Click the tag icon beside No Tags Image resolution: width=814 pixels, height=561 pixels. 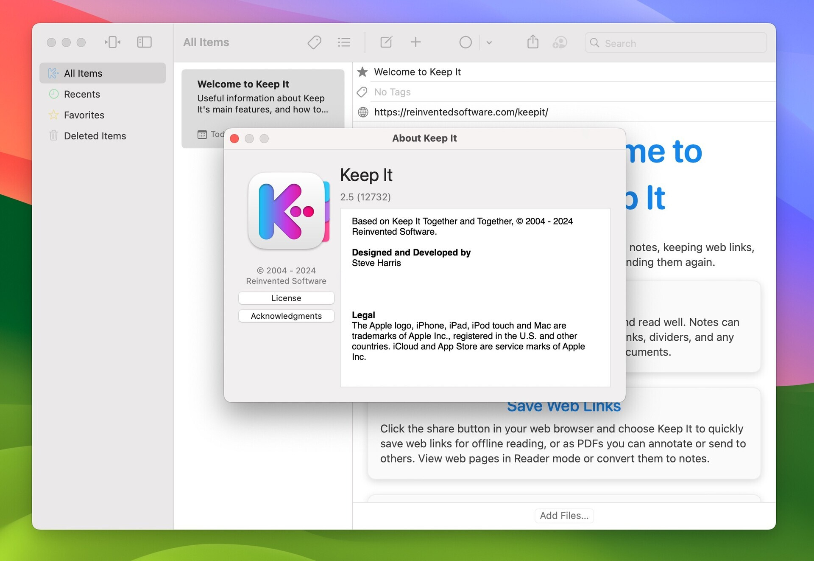pos(362,92)
